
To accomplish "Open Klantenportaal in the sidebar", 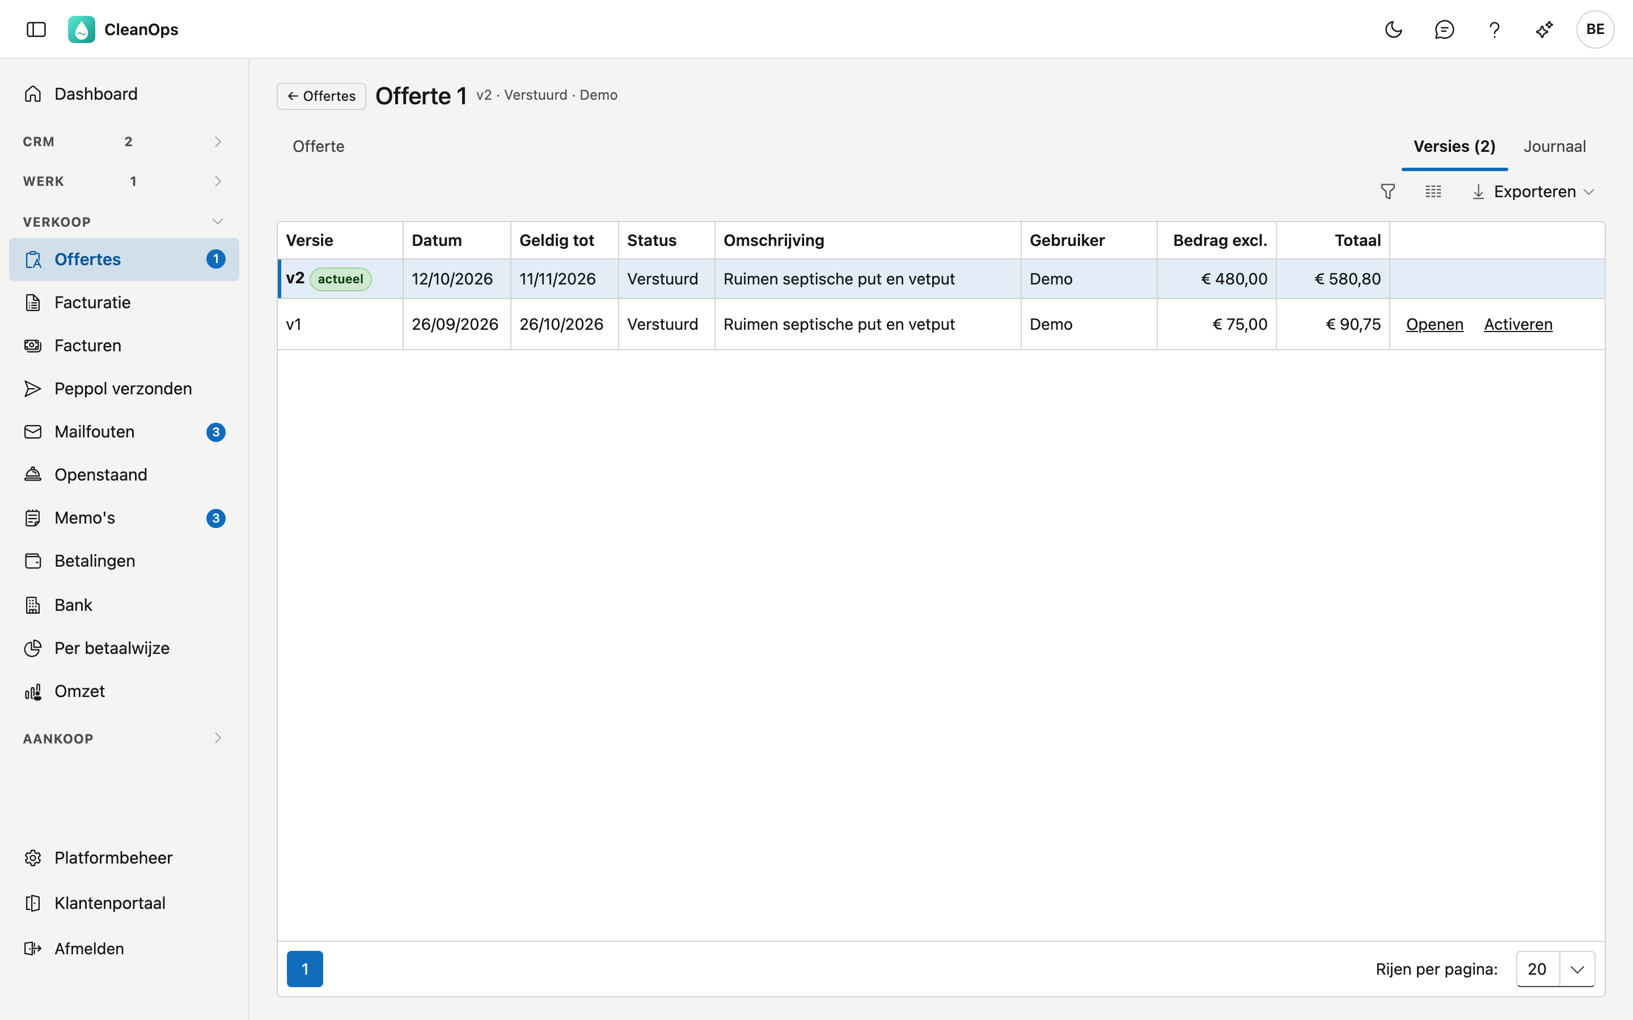I will tap(124, 903).
